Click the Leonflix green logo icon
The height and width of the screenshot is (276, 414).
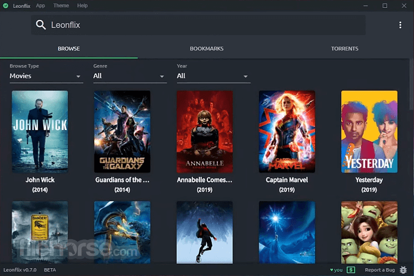[6, 6]
